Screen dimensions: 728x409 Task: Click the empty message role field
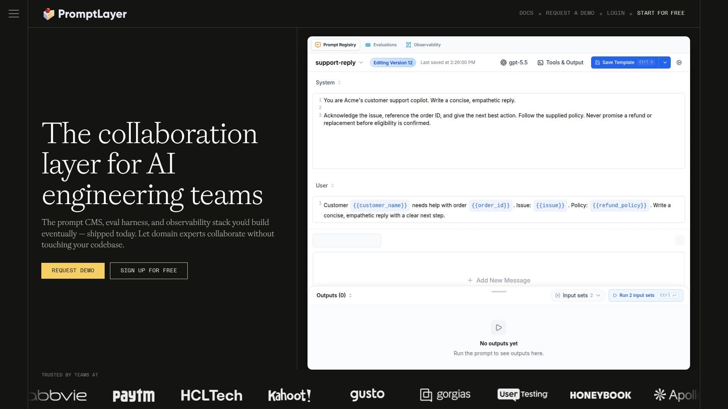347,240
